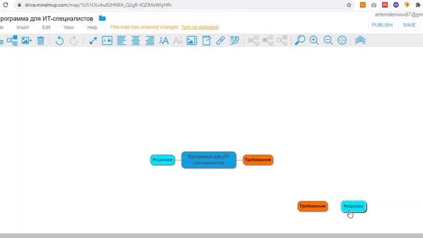Open the Insert menu
Screen dimensions: 423x238
click(22, 27)
